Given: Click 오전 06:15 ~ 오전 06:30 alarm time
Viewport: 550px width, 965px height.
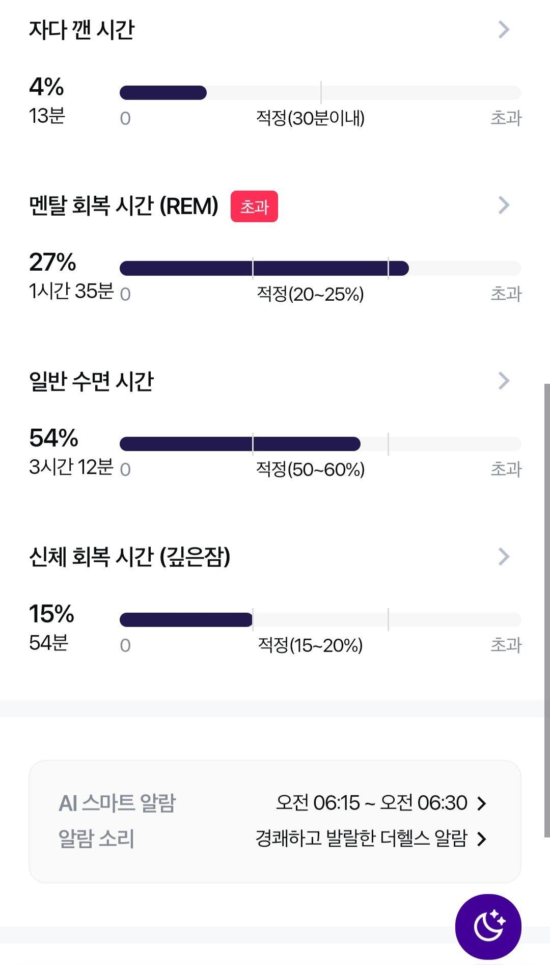Looking at the screenshot, I should pos(372,803).
